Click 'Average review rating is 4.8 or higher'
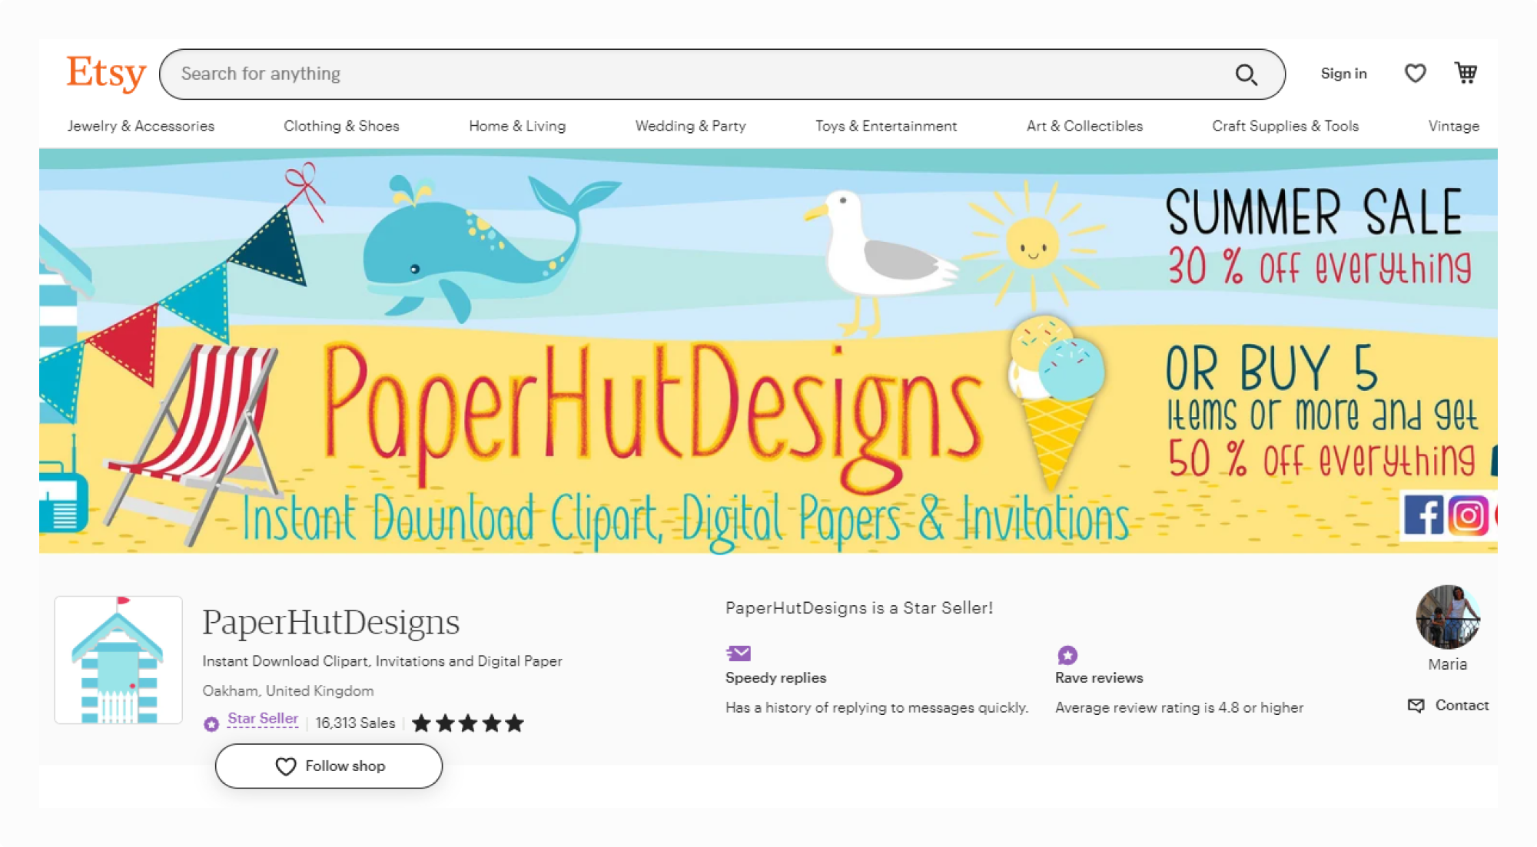 point(1179,707)
